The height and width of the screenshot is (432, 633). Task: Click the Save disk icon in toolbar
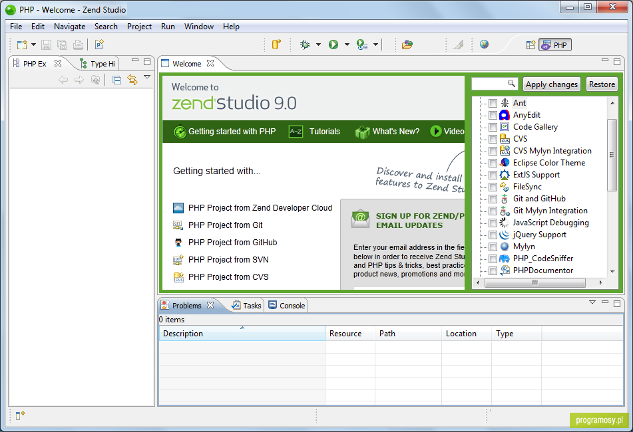click(x=46, y=45)
